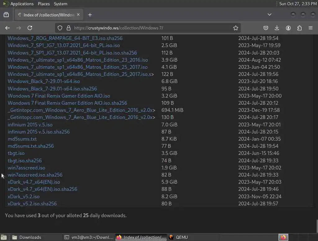Click the show desktop taskbar icon
The image size is (318, 241).
pyautogui.click(x=4, y=237)
